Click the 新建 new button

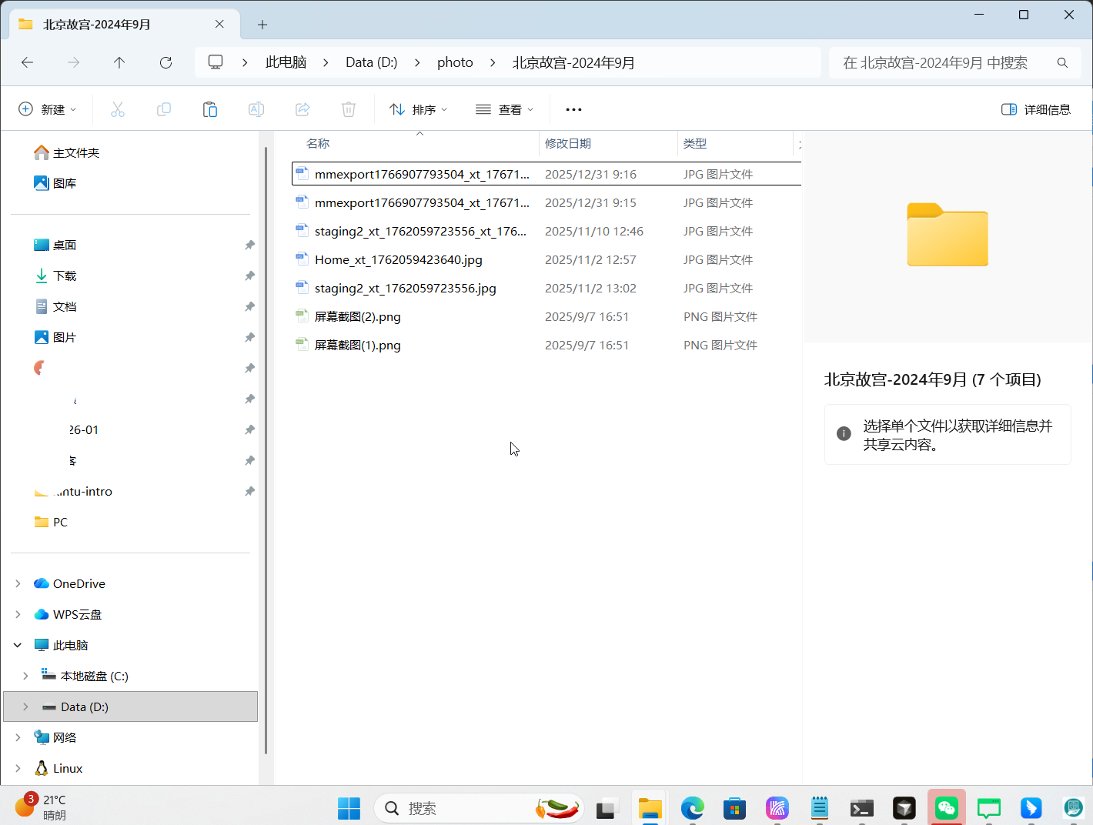coord(48,109)
